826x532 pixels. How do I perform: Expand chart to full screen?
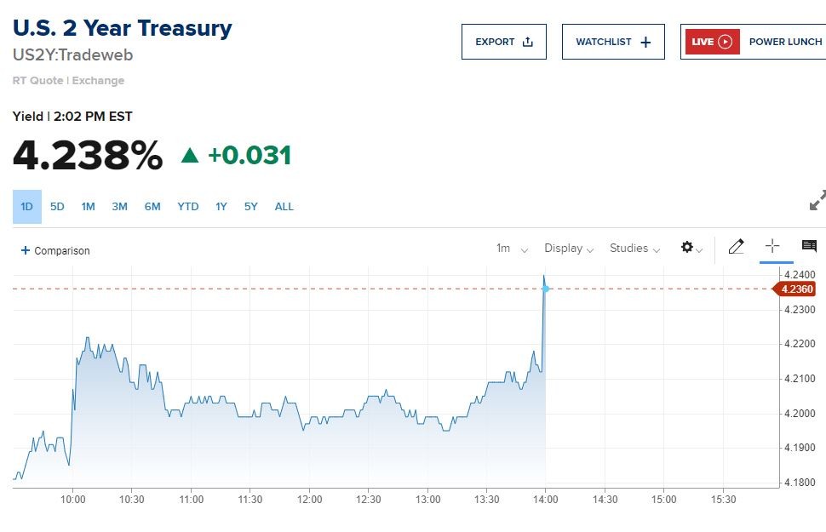817,201
